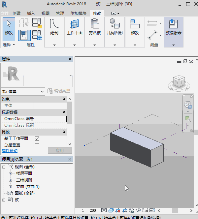Switch to the 插入 ribbon tab

[31, 14]
